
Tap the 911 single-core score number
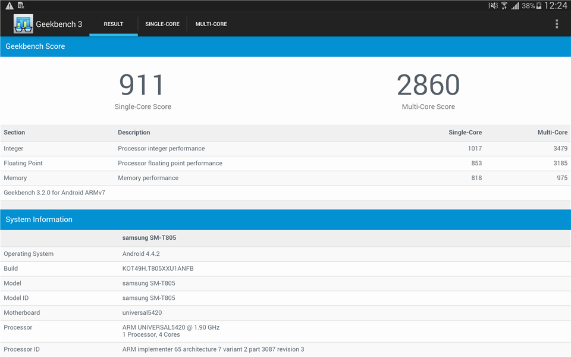coord(142,84)
